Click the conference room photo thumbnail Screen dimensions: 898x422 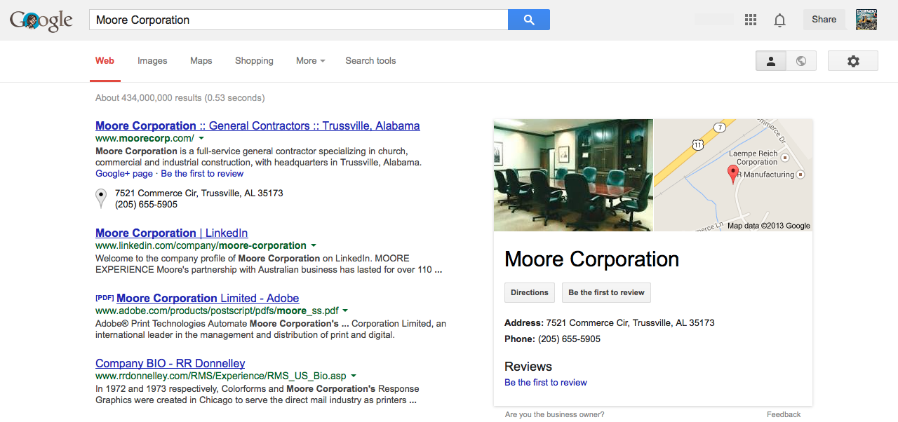[573, 175]
